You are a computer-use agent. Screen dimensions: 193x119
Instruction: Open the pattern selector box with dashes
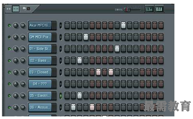[16, 9]
